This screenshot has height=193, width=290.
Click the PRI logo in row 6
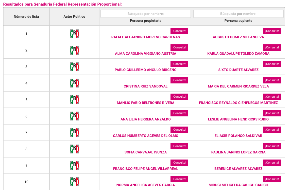point(74,116)
